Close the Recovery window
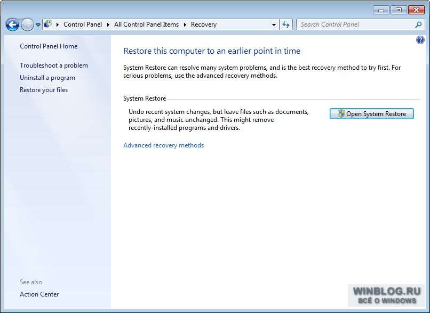This screenshot has height=313, width=430. point(416,10)
